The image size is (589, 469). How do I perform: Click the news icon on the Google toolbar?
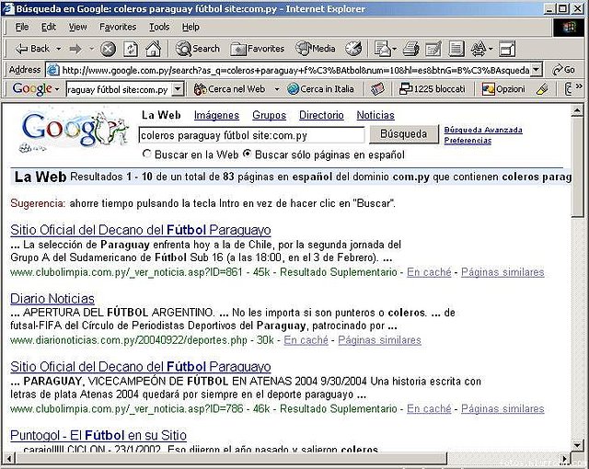click(x=377, y=89)
